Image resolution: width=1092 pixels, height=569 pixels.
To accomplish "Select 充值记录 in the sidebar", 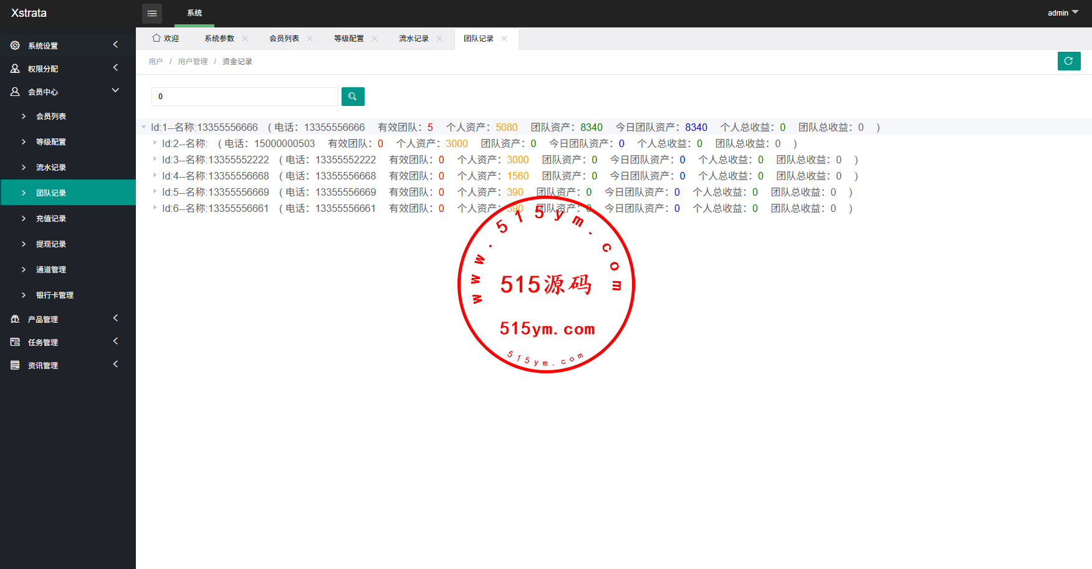I will [x=51, y=219].
